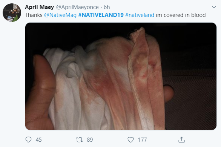Image resolution: width=221 pixels, height=147 pixels.
Task: View the 177 likes count
Action: 142,140
